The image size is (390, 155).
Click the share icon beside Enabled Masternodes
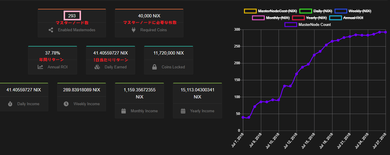(51, 30)
